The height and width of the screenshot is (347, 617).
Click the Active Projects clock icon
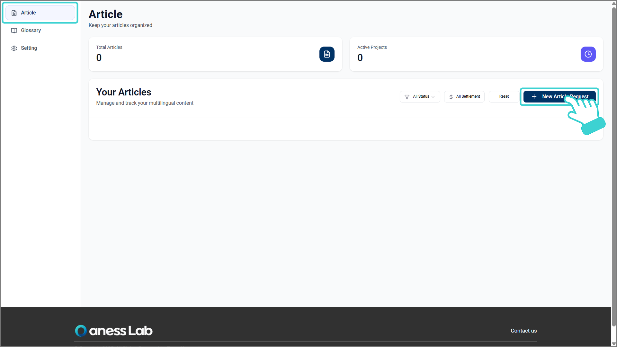point(588,54)
